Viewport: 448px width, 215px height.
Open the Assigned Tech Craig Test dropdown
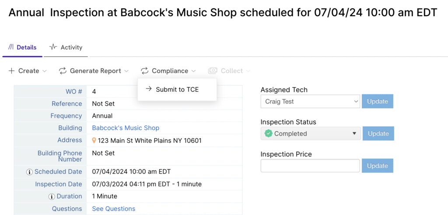click(x=310, y=101)
